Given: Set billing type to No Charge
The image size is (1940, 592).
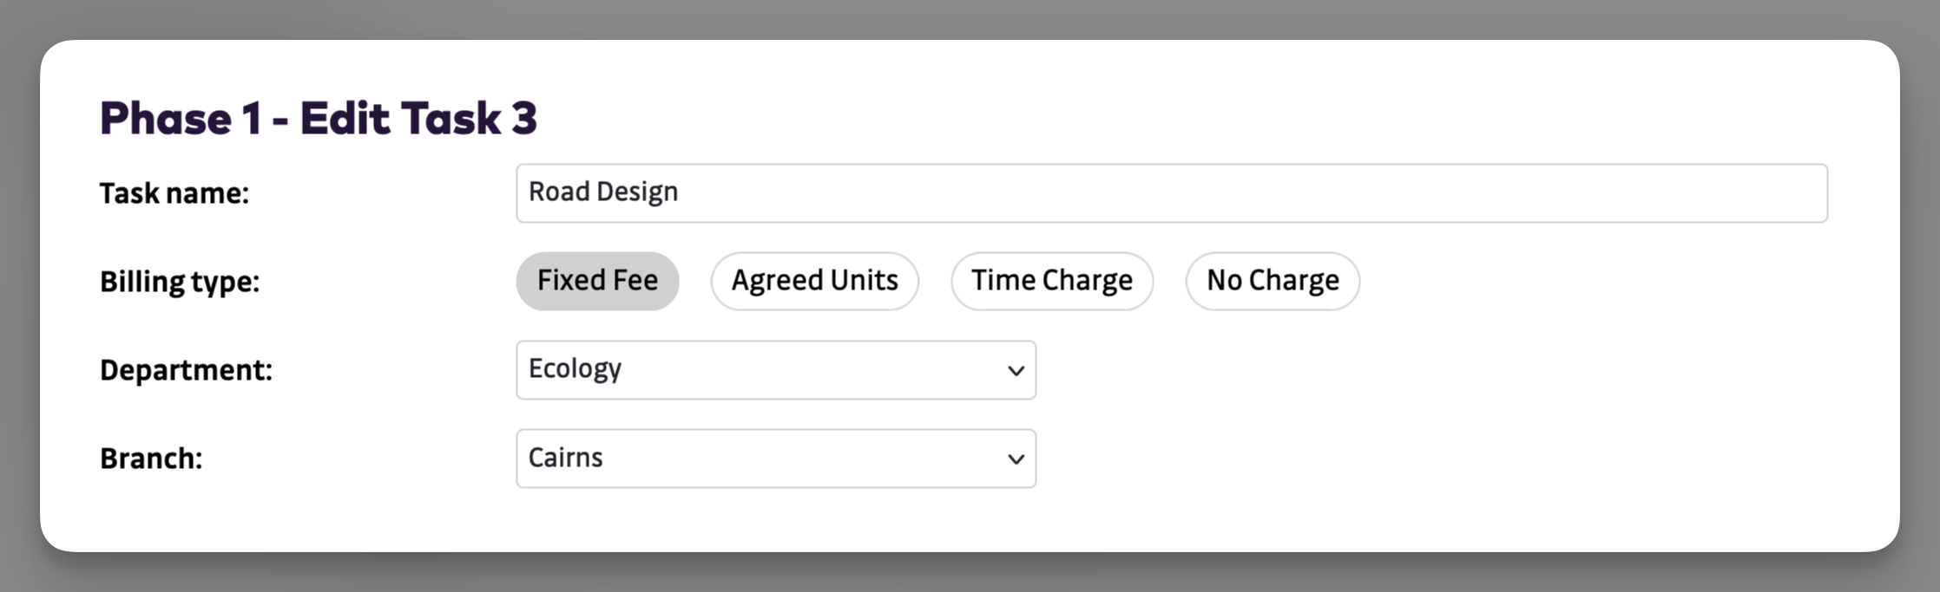Looking at the screenshot, I should [x=1273, y=281].
